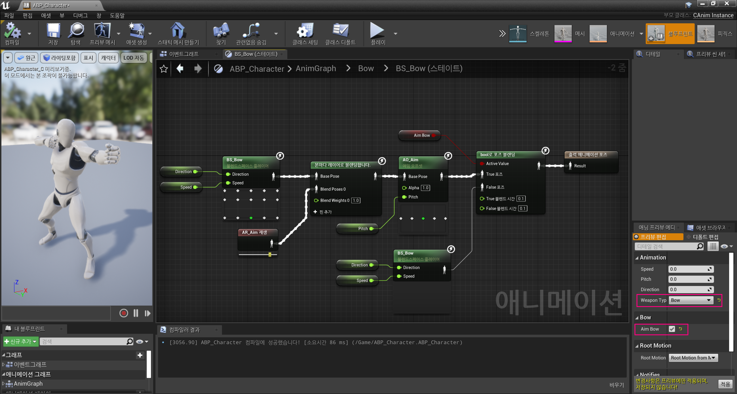The image size is (737, 394).
Task: Open the Weapon Type Bow dropdown
Action: [691, 300]
